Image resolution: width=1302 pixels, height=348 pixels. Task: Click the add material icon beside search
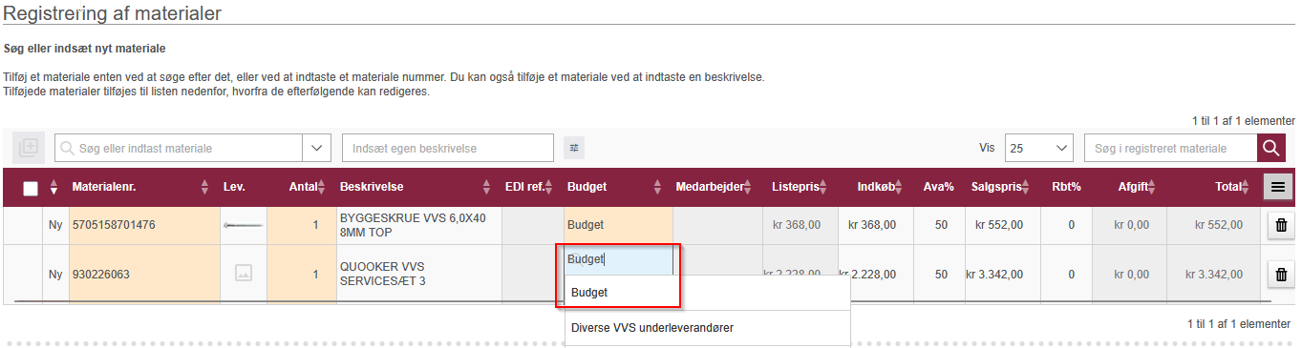(29, 148)
